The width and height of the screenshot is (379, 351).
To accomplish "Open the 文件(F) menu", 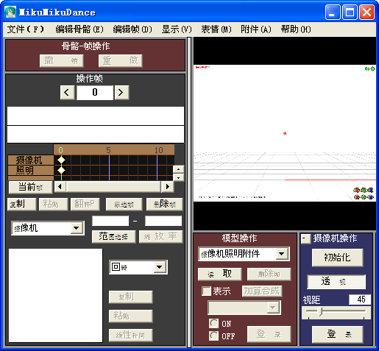I will point(25,29).
